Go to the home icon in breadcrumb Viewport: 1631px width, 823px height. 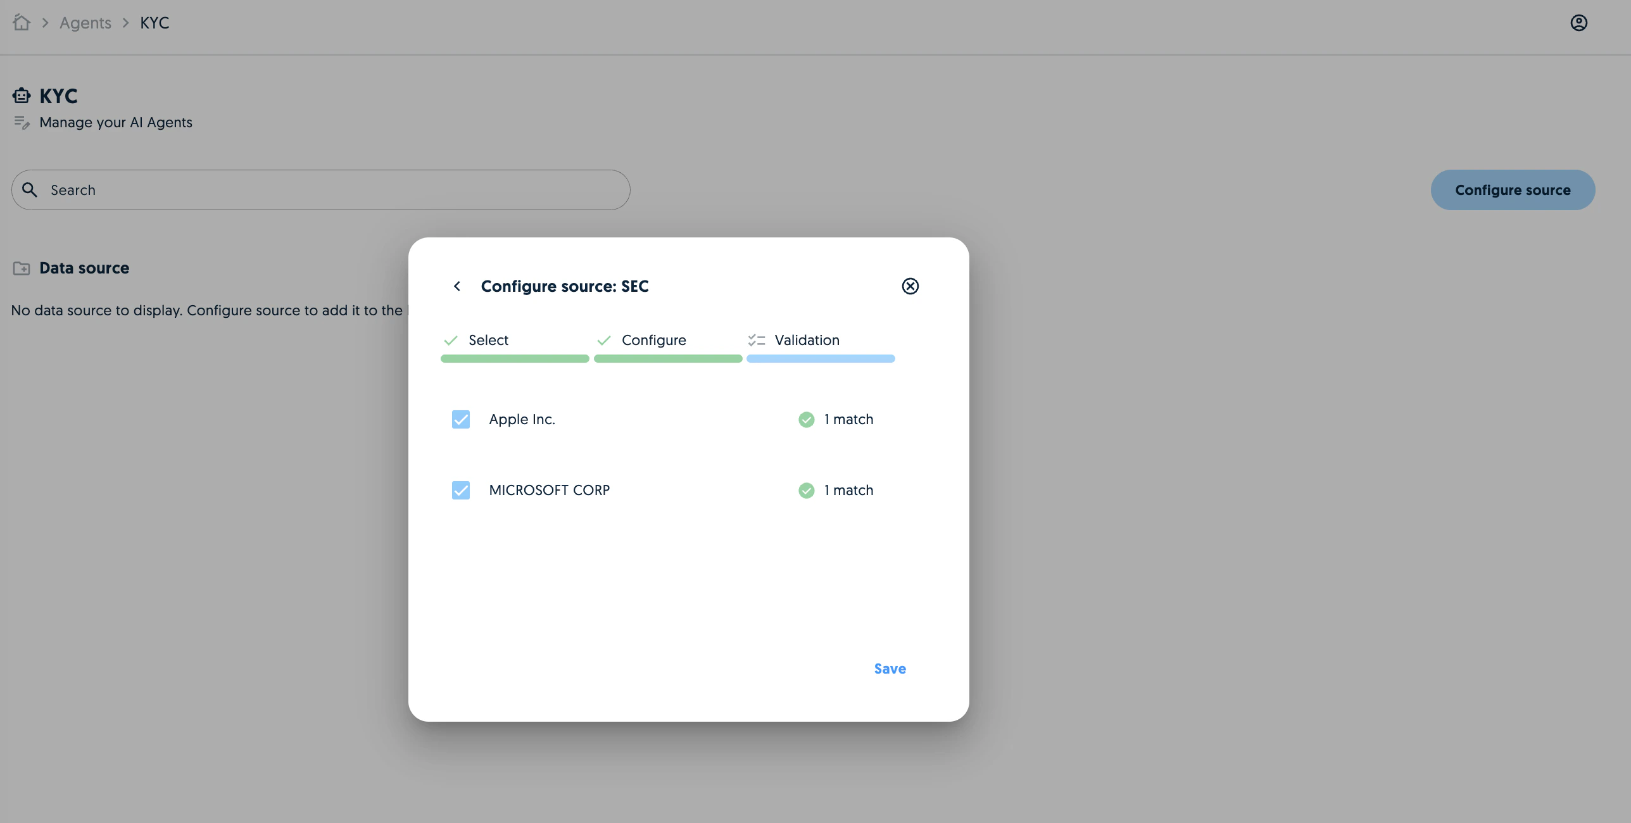tap(22, 23)
